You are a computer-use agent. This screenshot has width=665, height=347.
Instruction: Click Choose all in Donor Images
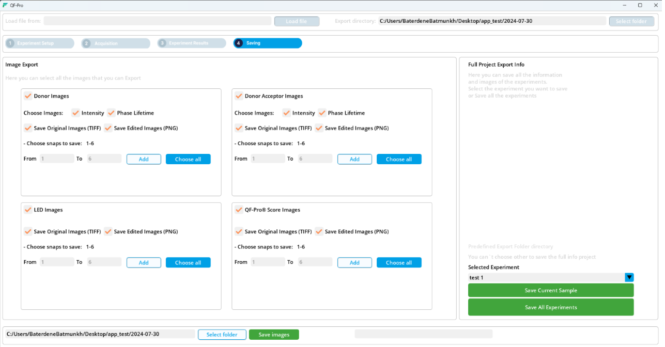pyautogui.click(x=188, y=159)
